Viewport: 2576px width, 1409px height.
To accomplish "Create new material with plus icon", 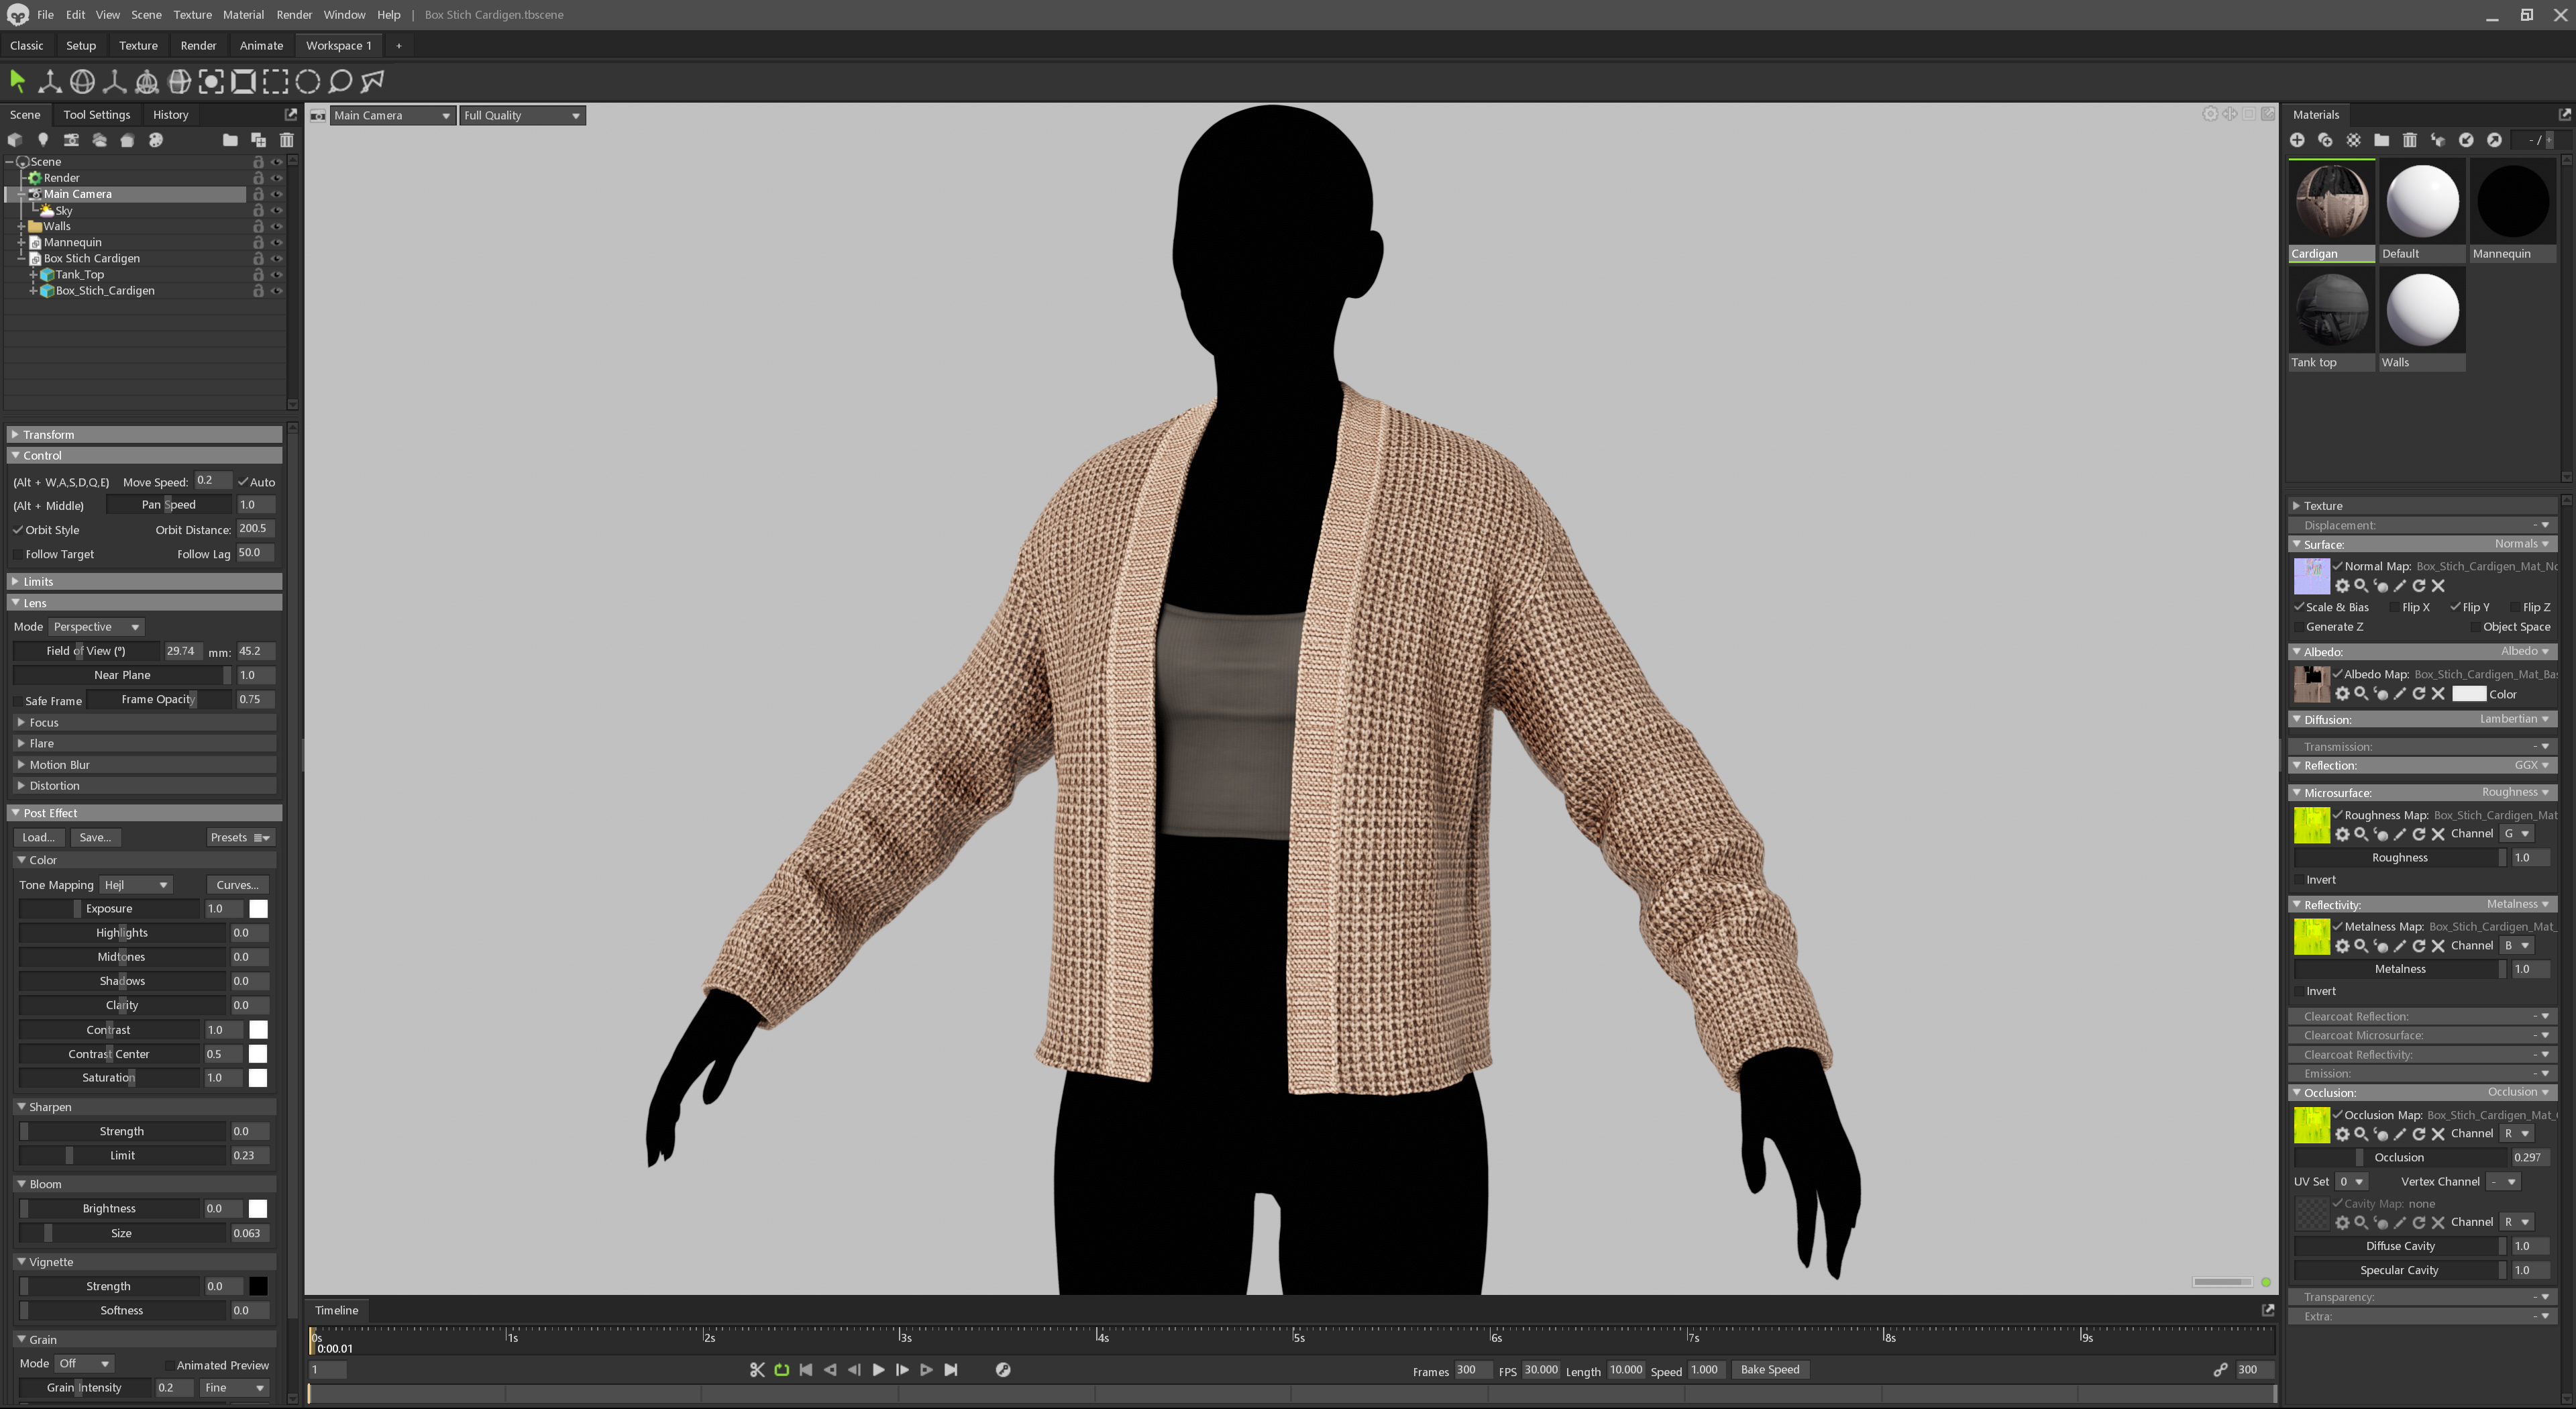I will 2297,140.
